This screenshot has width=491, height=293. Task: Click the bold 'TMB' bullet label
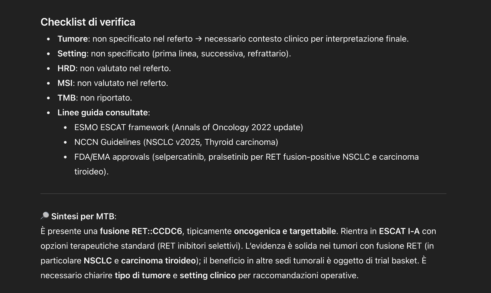click(67, 98)
